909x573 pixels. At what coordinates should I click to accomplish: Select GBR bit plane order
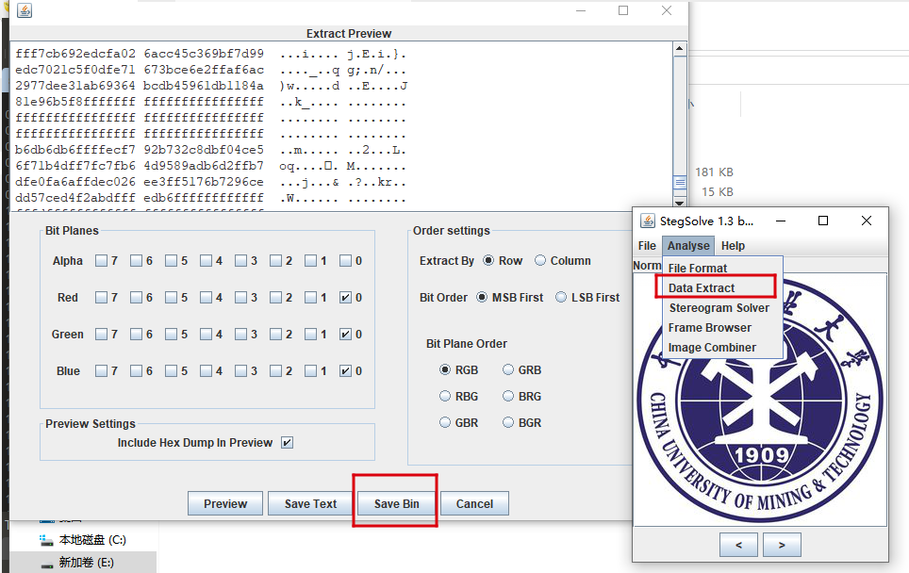(x=445, y=422)
